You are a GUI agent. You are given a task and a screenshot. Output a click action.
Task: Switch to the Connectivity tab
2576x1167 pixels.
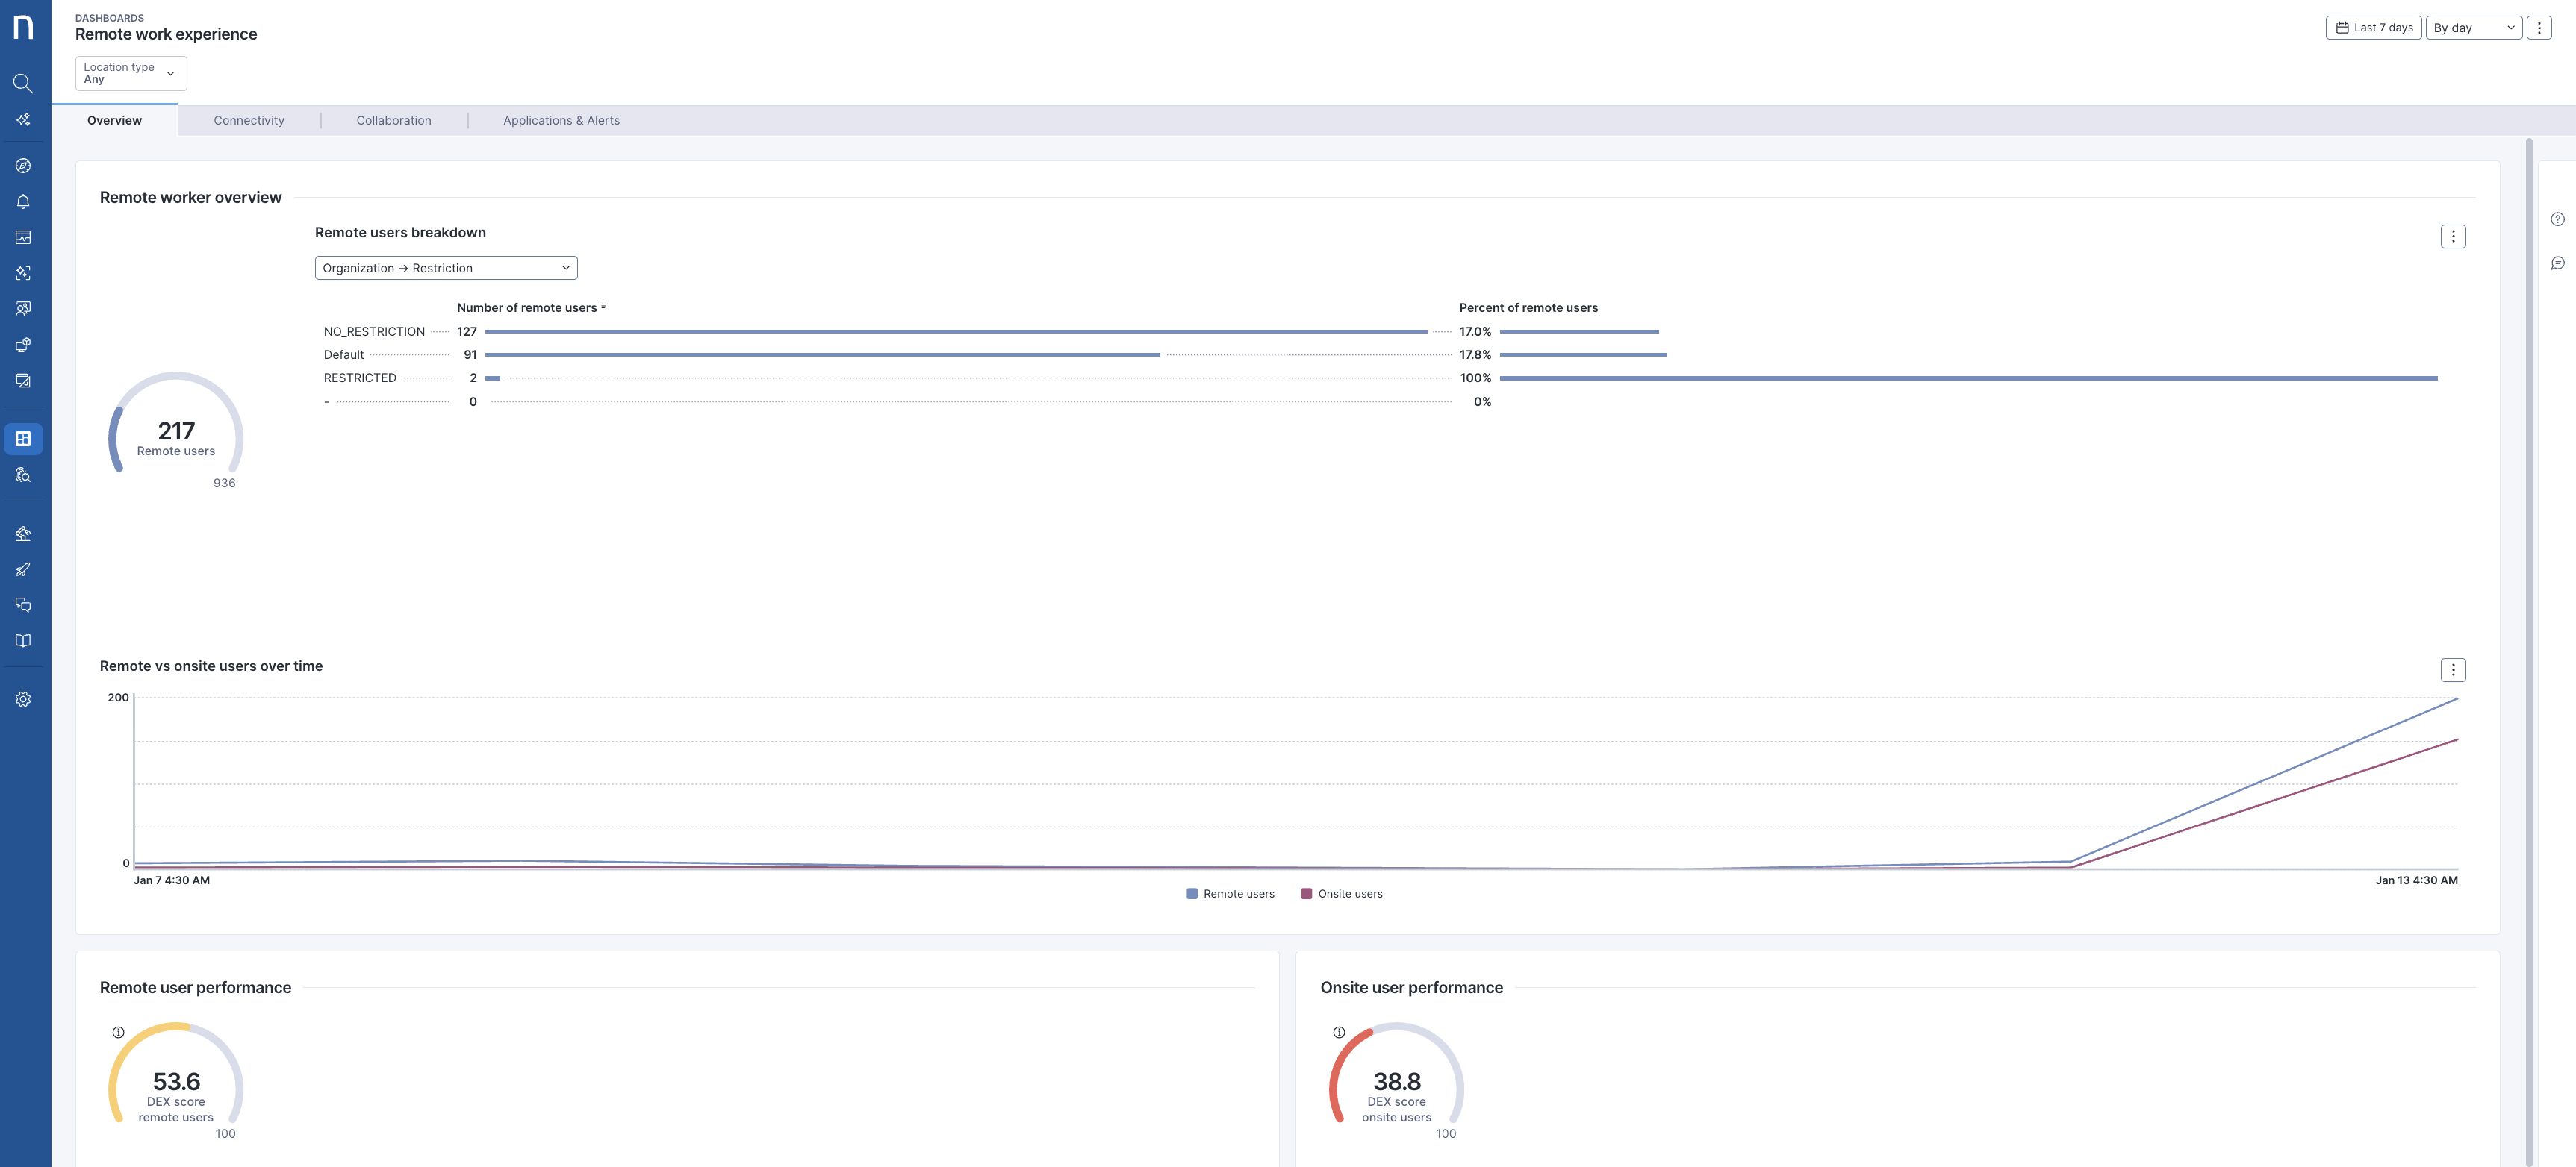coord(249,121)
